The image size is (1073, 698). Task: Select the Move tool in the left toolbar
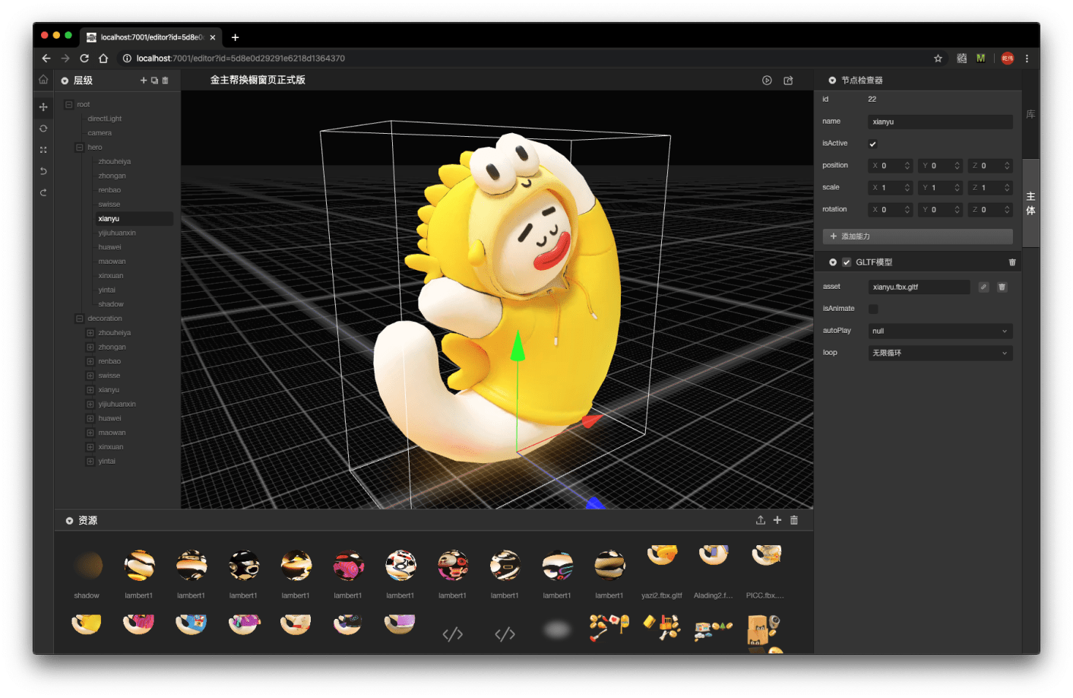click(43, 107)
